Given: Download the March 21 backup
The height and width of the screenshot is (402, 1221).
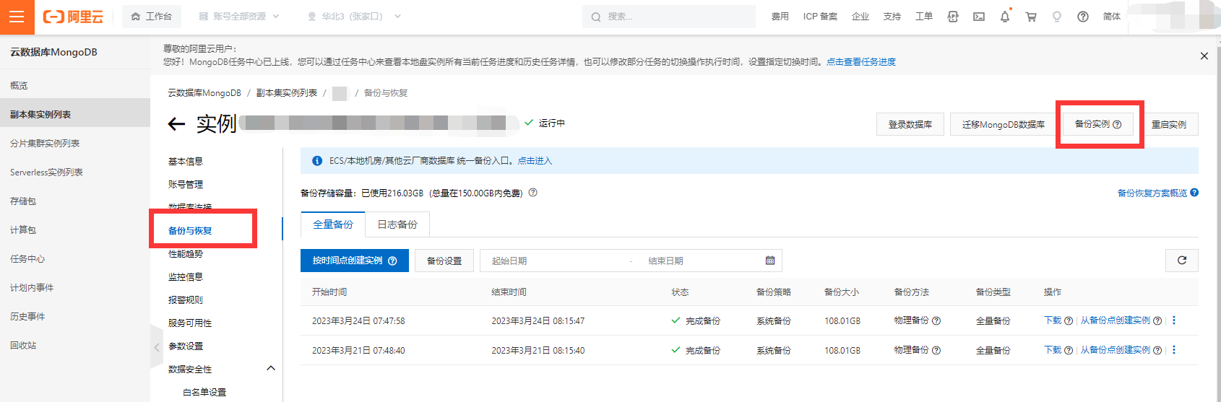Looking at the screenshot, I should pyautogui.click(x=1053, y=350).
